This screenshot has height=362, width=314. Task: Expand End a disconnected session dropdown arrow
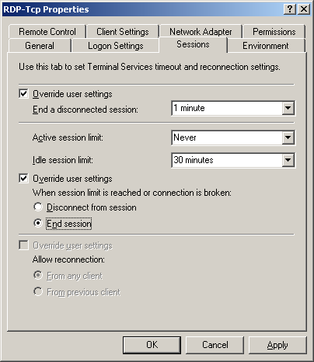click(288, 108)
